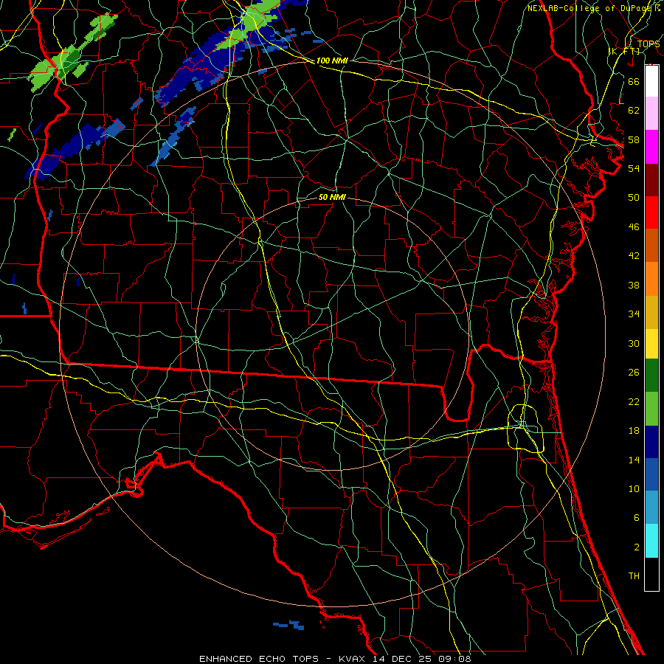Click the black TH threshold swatch
This screenshot has width=664, height=664.
[651, 574]
